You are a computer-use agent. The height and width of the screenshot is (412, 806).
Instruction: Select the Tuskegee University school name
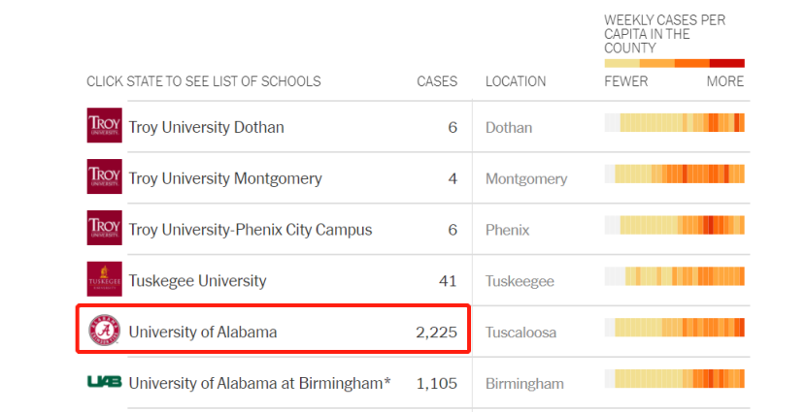pos(197,281)
